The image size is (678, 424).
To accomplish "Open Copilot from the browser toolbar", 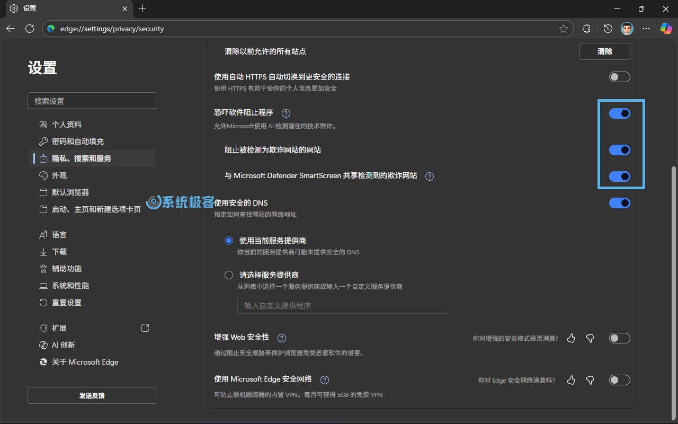I will 666,29.
